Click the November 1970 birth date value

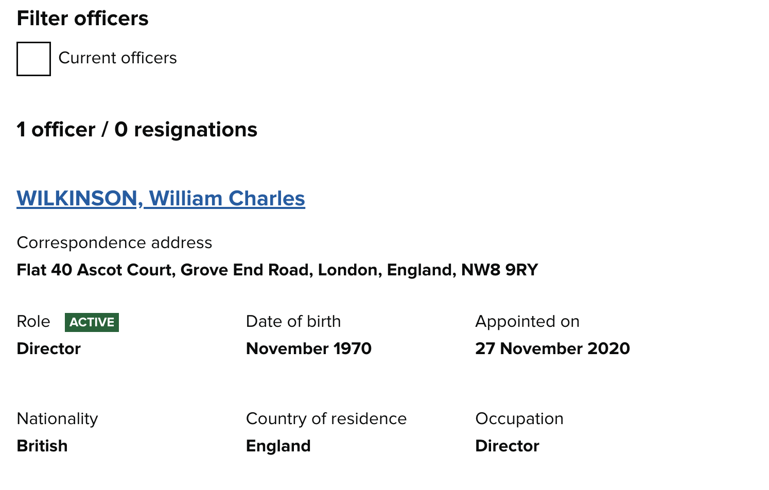[309, 348]
